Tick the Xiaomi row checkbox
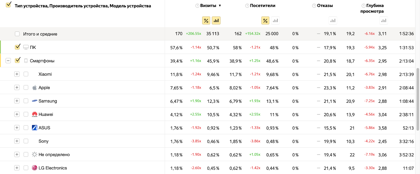420x174 pixels. (x=26, y=74)
